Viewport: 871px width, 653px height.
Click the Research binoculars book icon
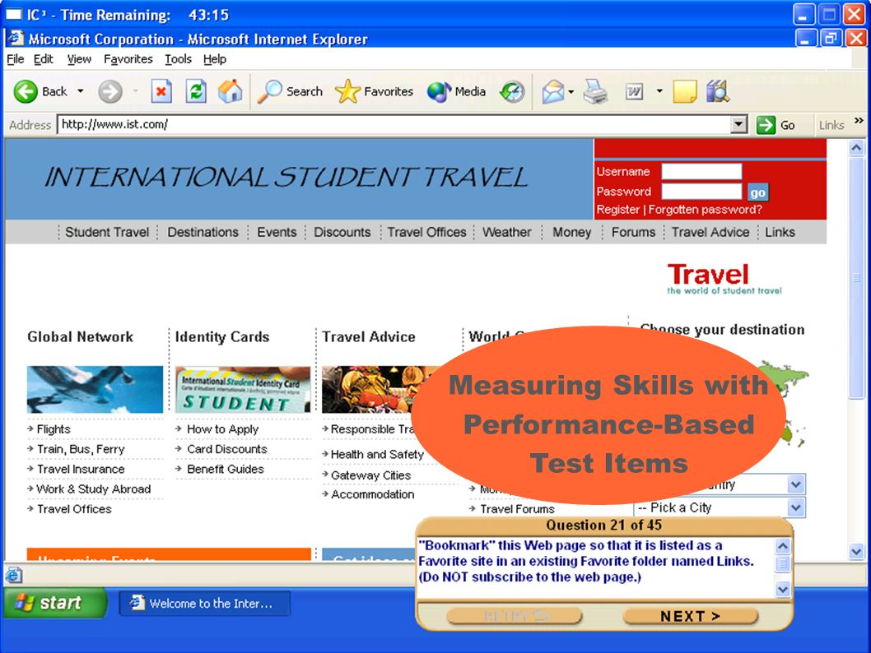click(x=718, y=91)
